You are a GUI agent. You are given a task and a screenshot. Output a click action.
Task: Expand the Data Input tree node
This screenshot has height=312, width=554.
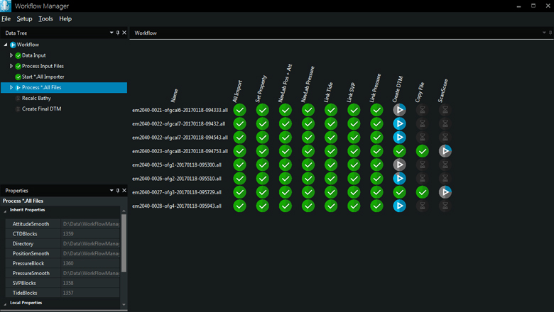11,55
